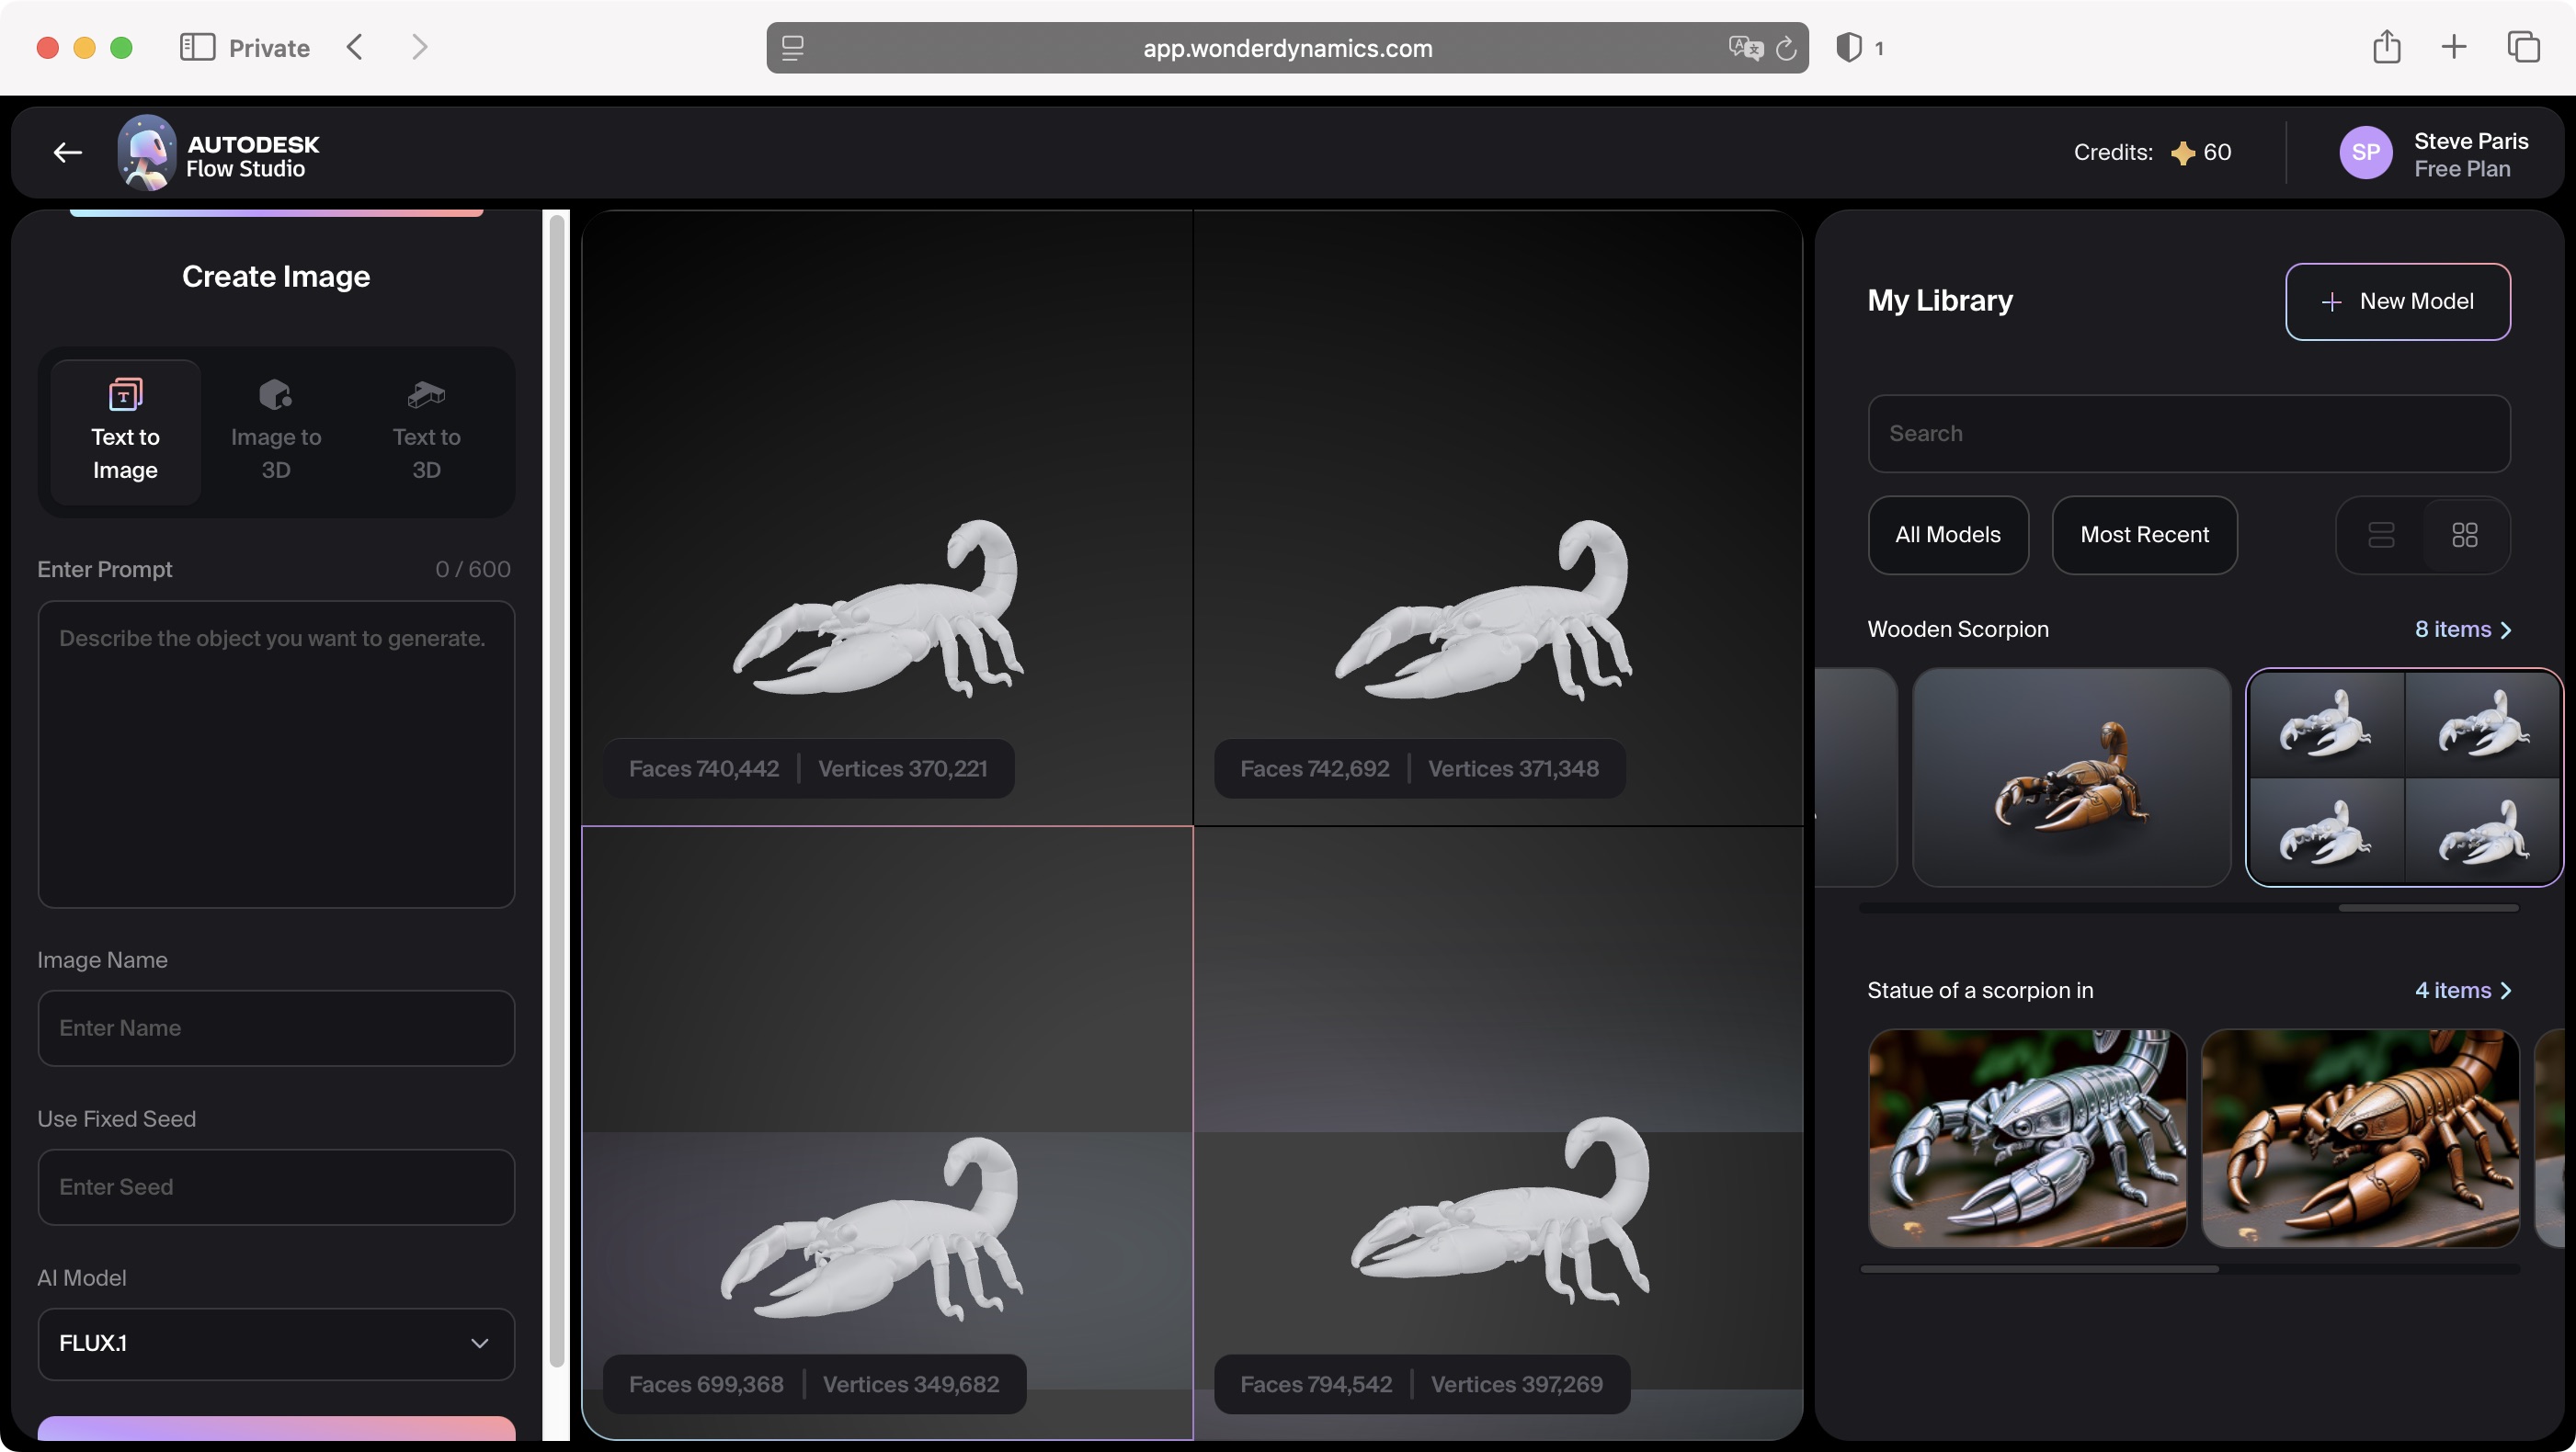This screenshot has height=1452, width=2576.
Task: Switch library to list view
Action: pos(2382,536)
